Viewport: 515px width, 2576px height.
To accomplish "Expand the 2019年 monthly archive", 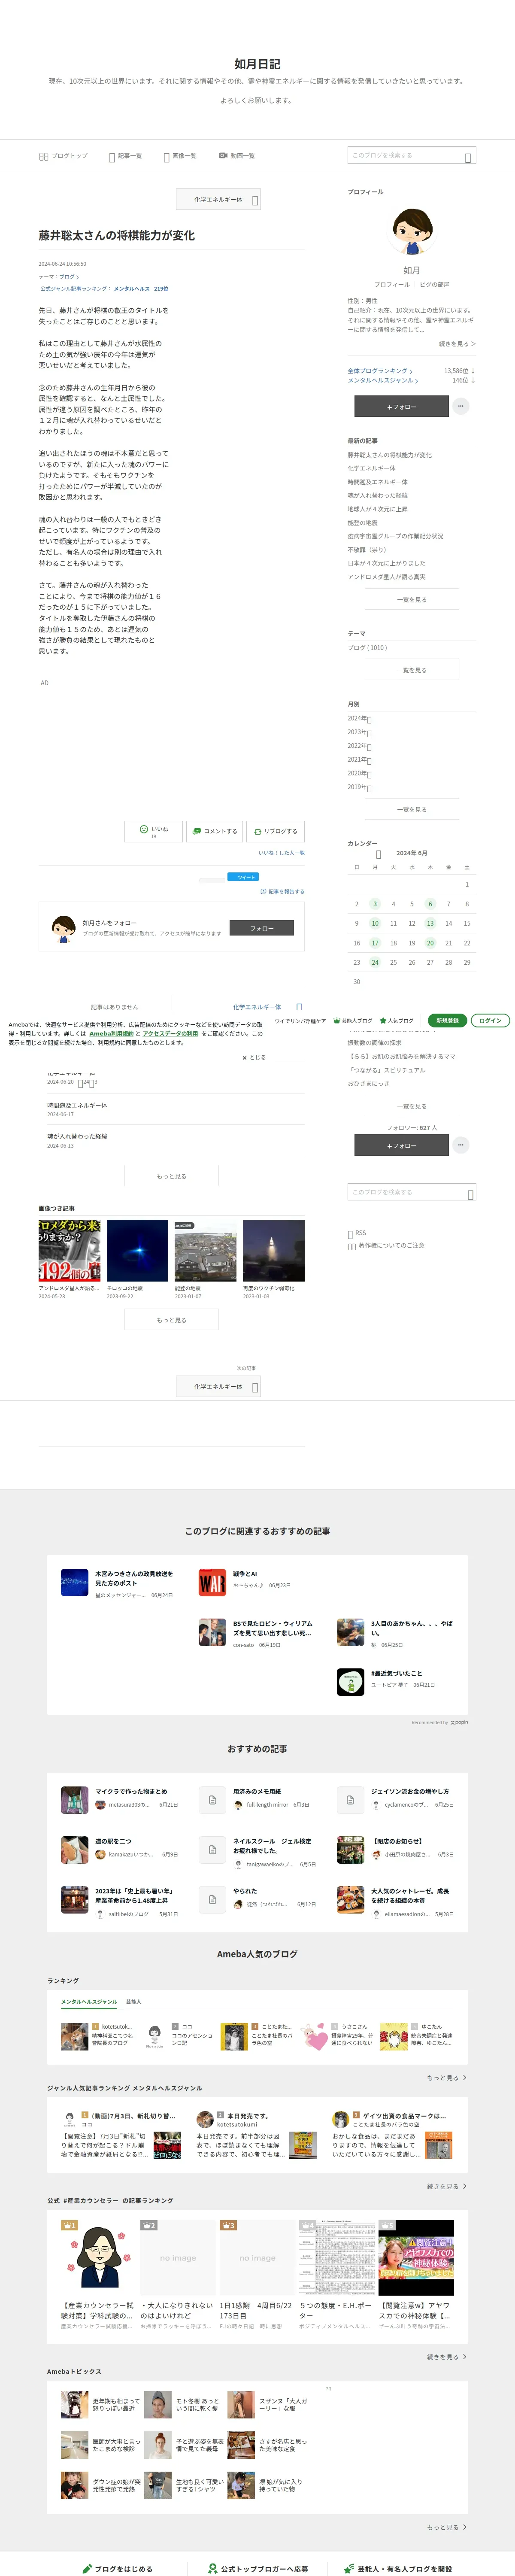I will (359, 787).
